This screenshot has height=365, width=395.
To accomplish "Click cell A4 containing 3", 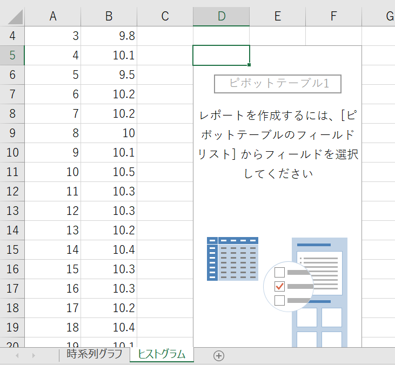I will point(52,36).
